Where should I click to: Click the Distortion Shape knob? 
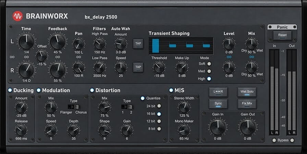click(x=104, y=131)
